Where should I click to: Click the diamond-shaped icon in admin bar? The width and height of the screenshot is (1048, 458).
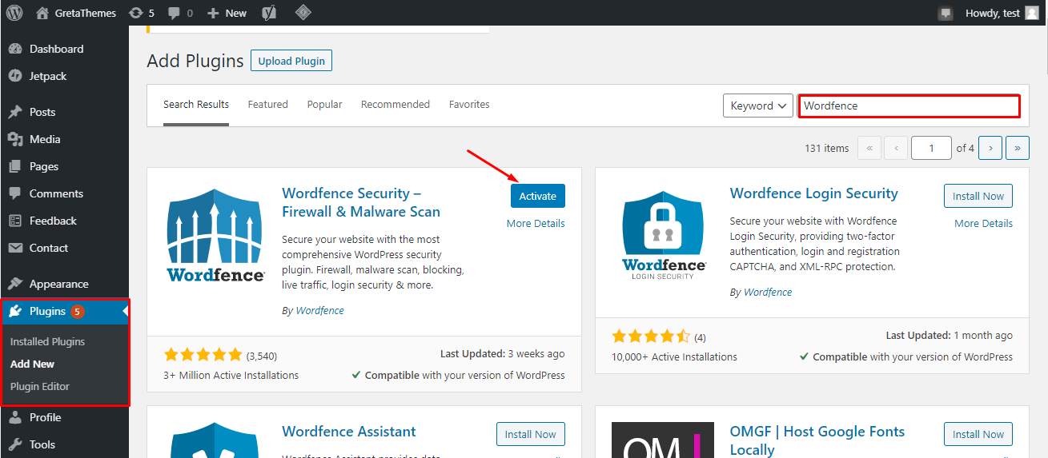303,13
